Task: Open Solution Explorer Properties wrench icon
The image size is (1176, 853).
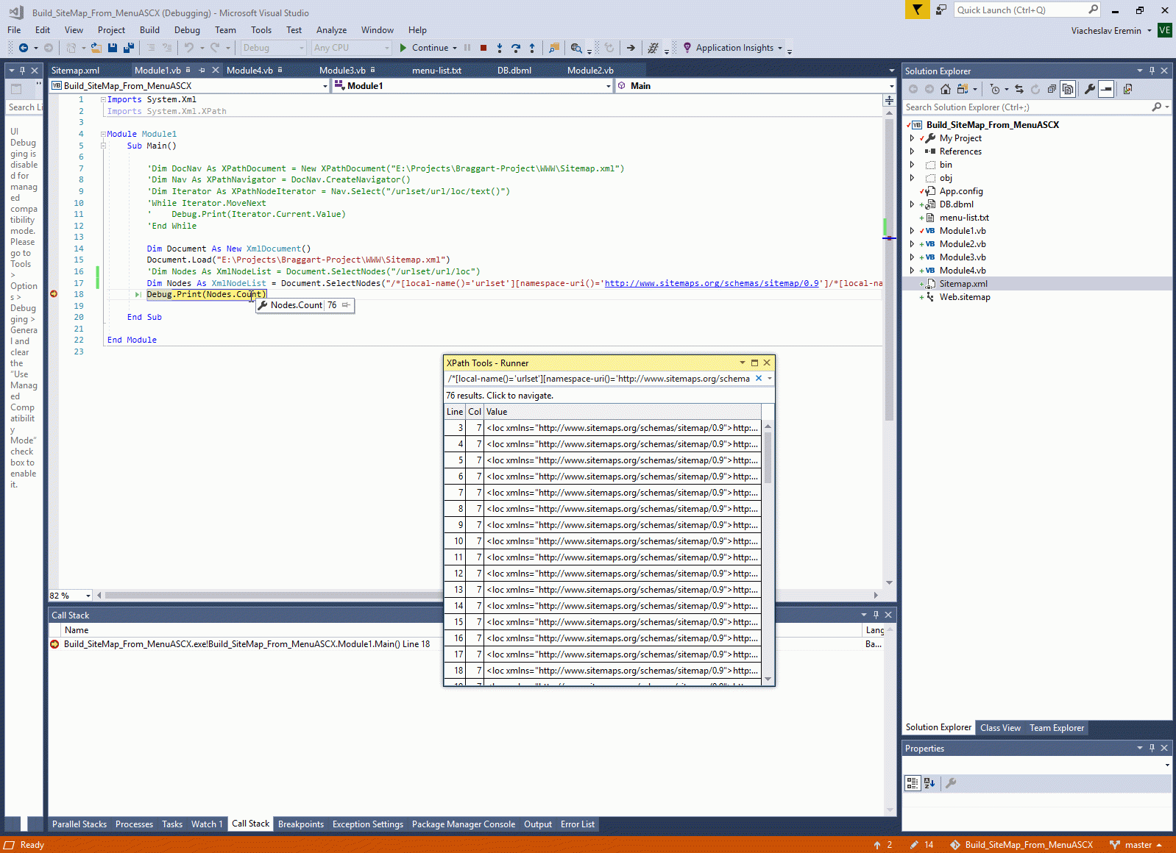Action: coord(1090,89)
